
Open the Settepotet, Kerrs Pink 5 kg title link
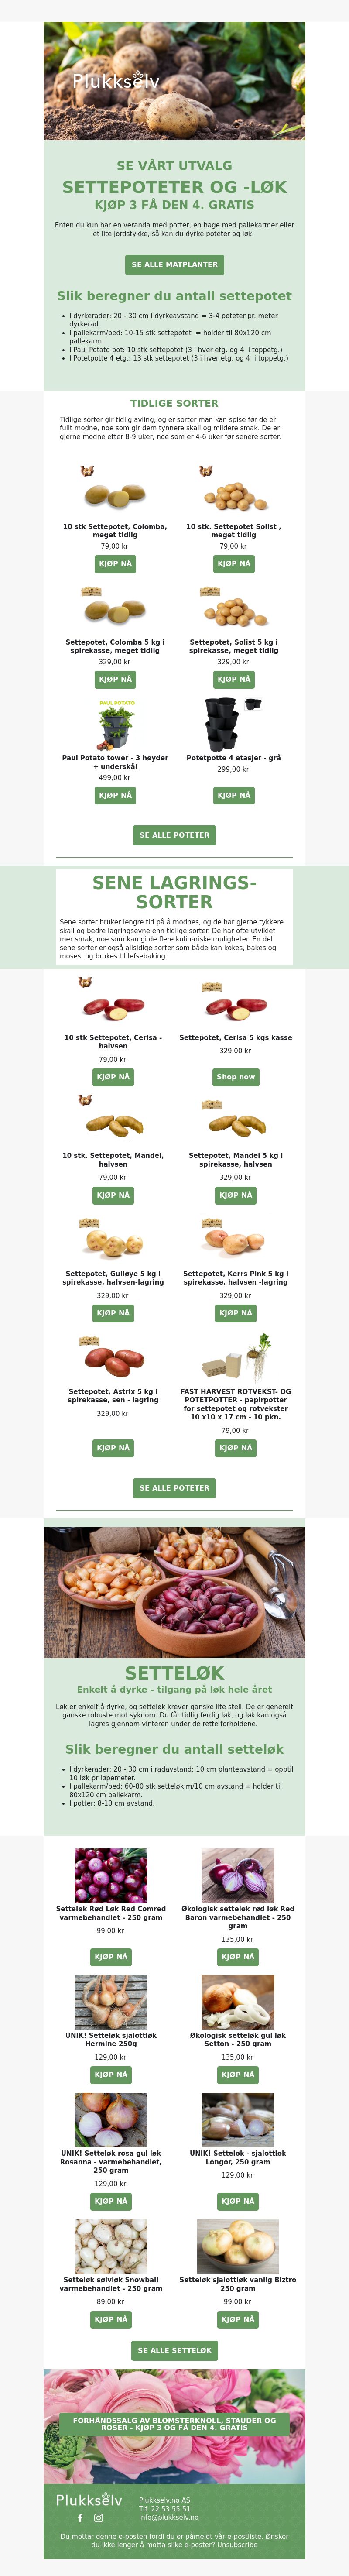coord(236,1278)
